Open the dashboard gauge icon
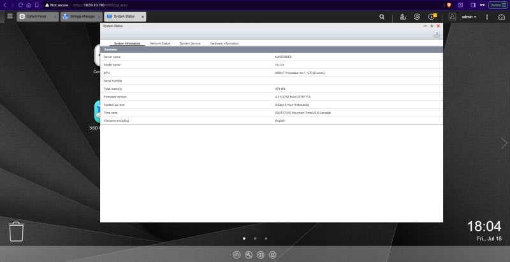This screenshot has height=262, width=510. [501, 17]
